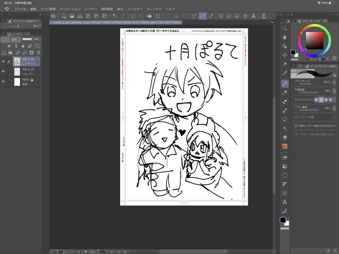Switch to the レイヤー tab
339x254 pixels.
point(15,34)
